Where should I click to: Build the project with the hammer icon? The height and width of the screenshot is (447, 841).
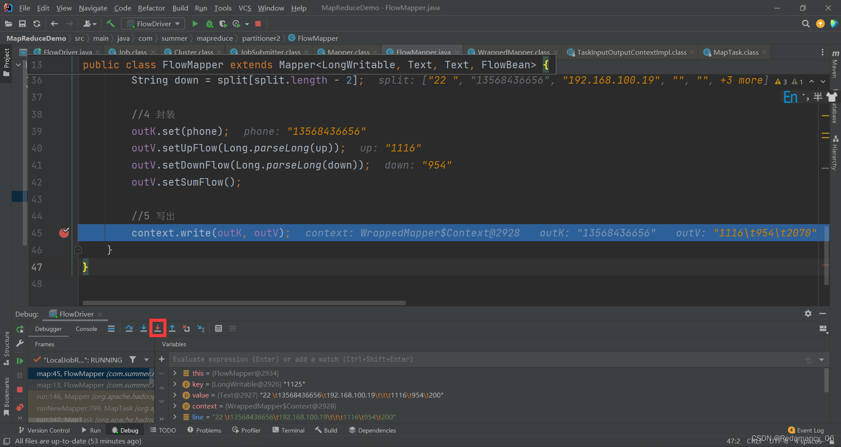110,24
